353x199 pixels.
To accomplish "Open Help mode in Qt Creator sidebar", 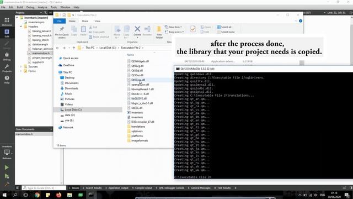I will 7,80.
